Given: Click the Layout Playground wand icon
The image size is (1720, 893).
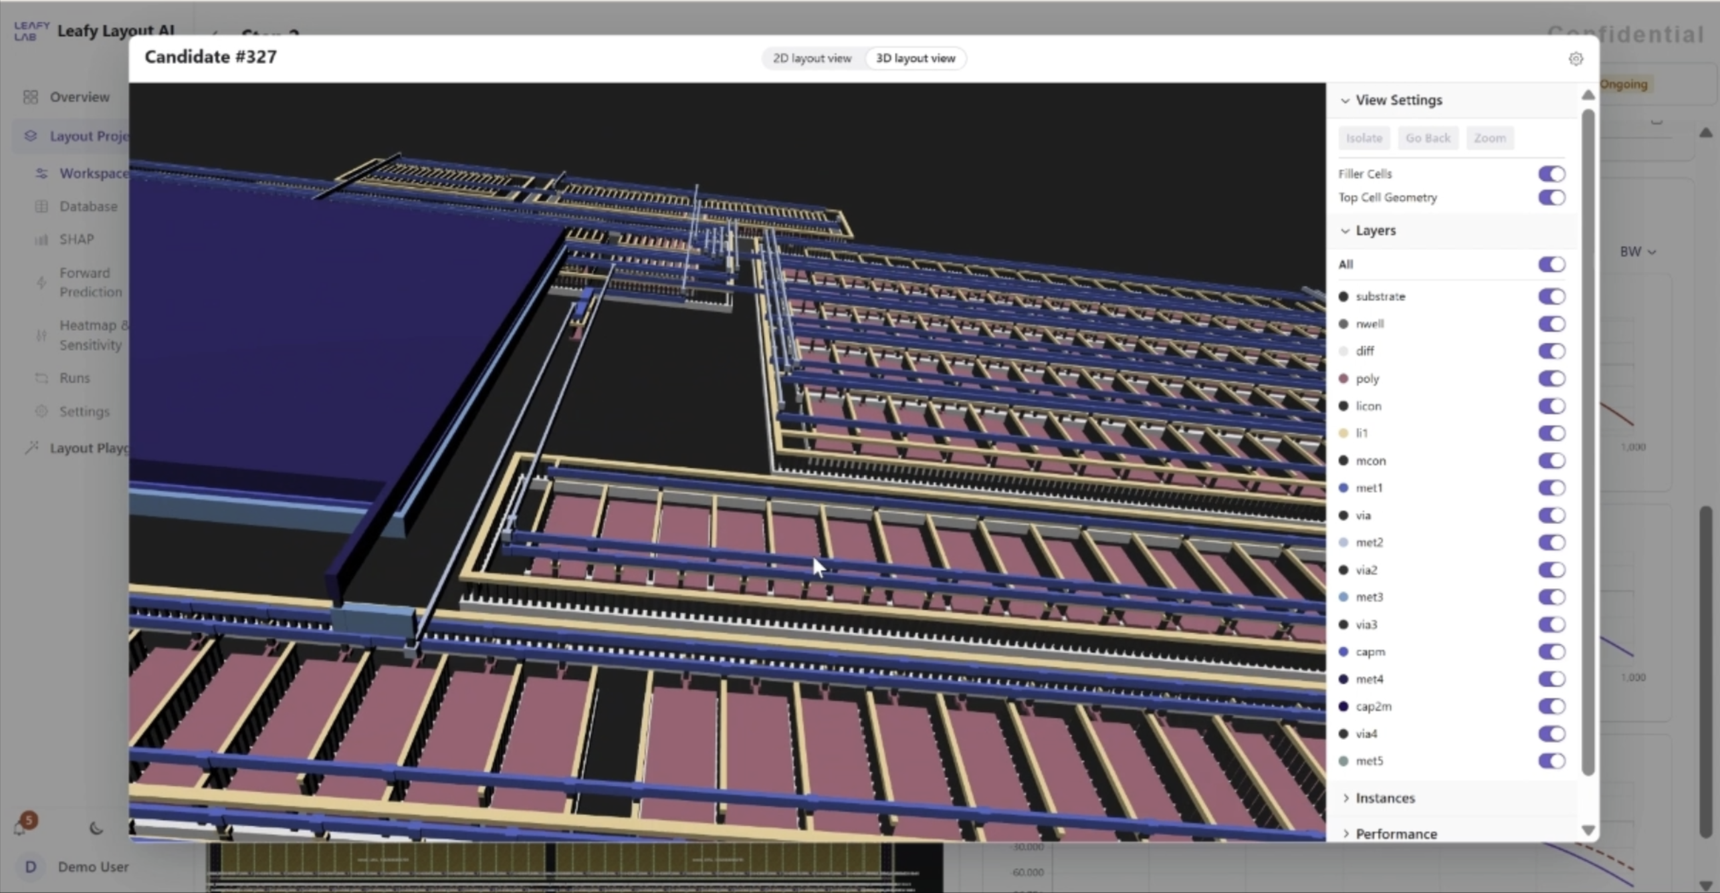Looking at the screenshot, I should pyautogui.click(x=31, y=448).
